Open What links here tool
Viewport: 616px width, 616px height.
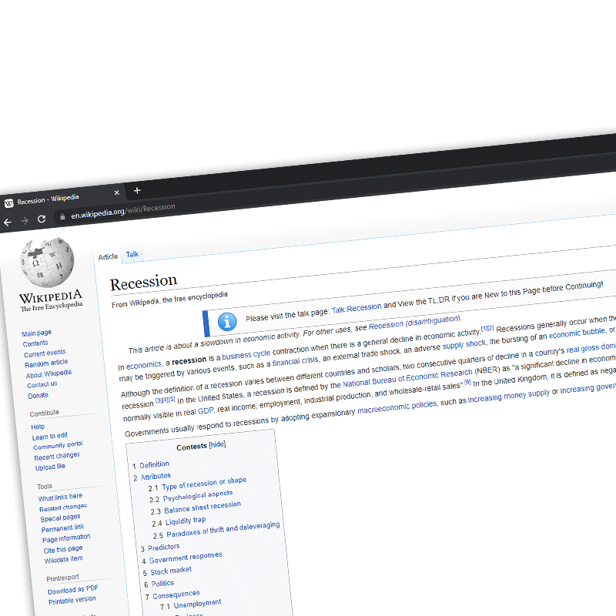pos(61,497)
